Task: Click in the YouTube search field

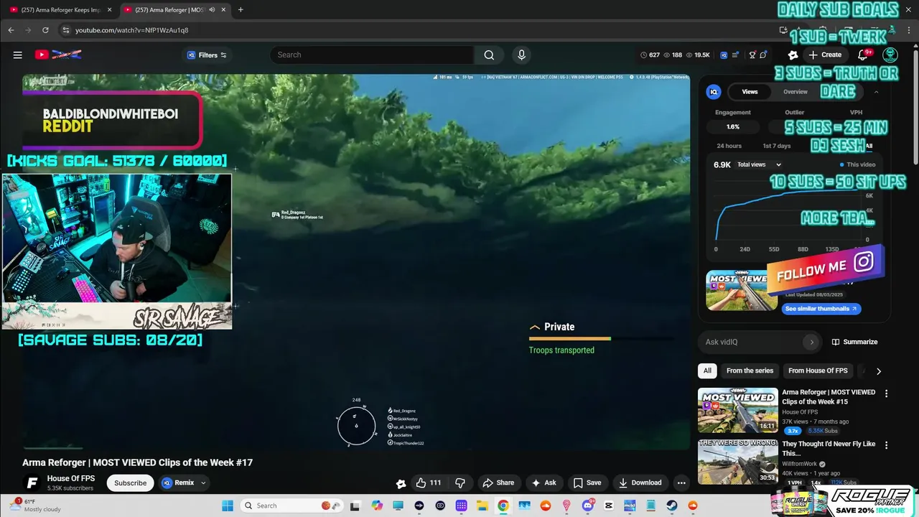Action: [x=372, y=55]
